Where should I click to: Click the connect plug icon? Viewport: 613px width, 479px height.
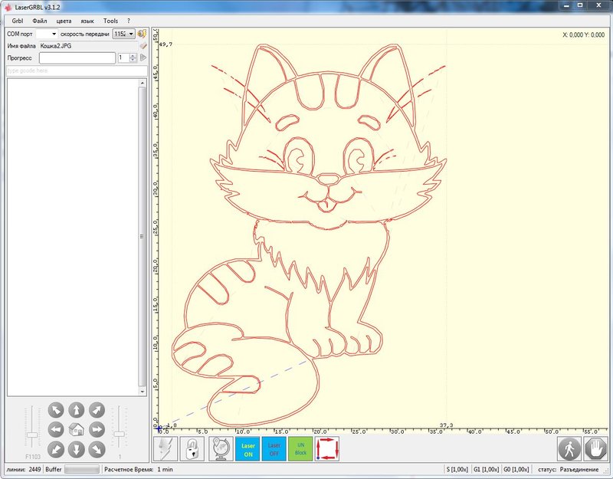(x=143, y=34)
